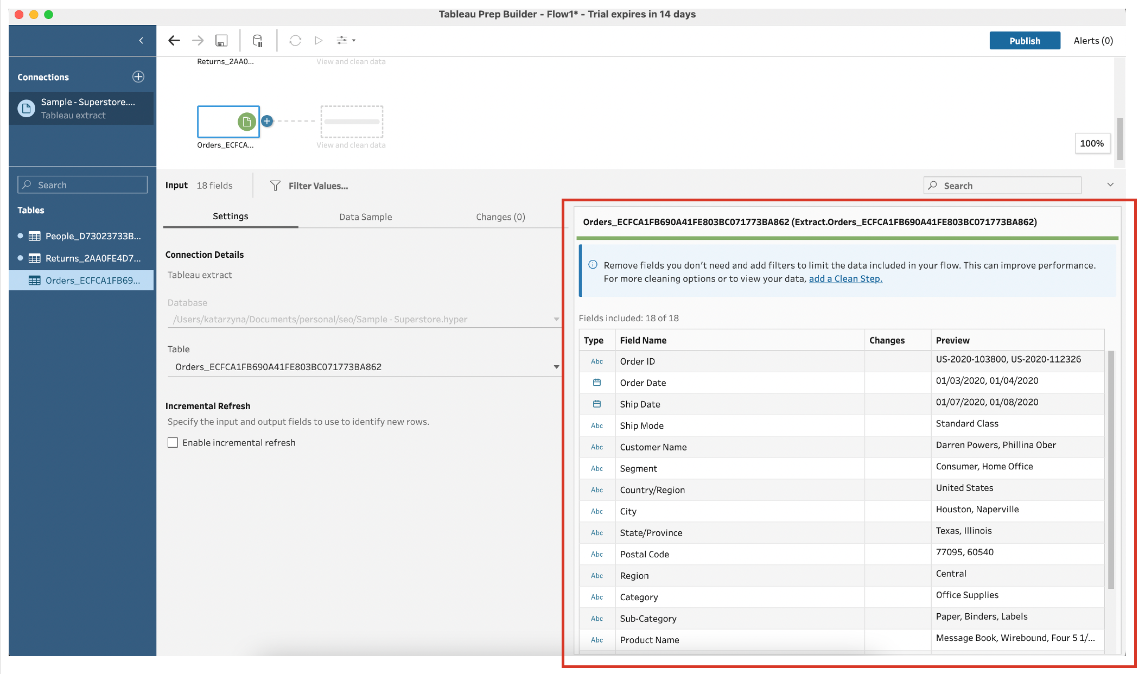Select the Customer Name field name
Image resolution: width=1145 pixels, height=674 pixels.
pos(653,447)
